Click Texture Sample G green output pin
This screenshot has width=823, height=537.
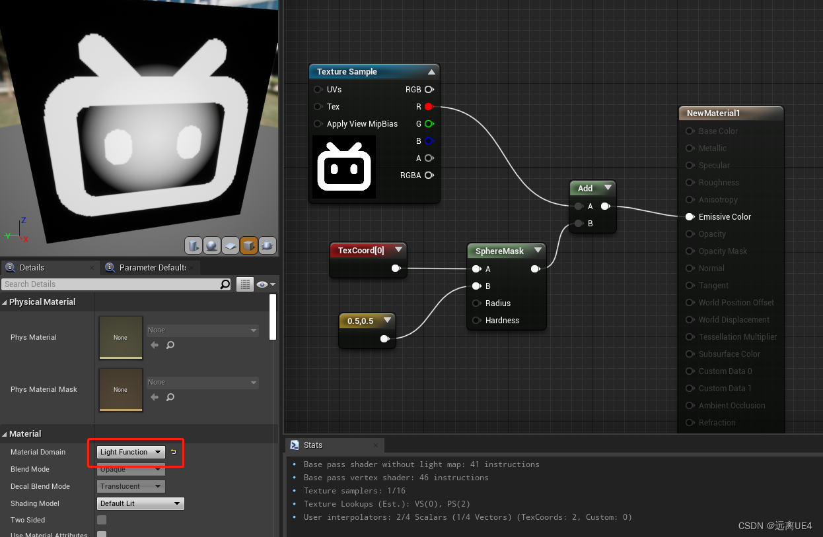tap(429, 123)
